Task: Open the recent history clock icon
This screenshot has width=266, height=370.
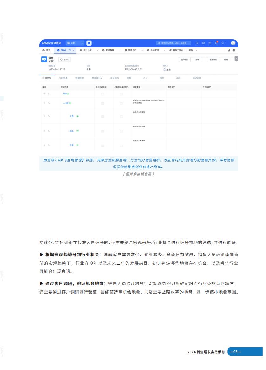Action: coord(234,50)
